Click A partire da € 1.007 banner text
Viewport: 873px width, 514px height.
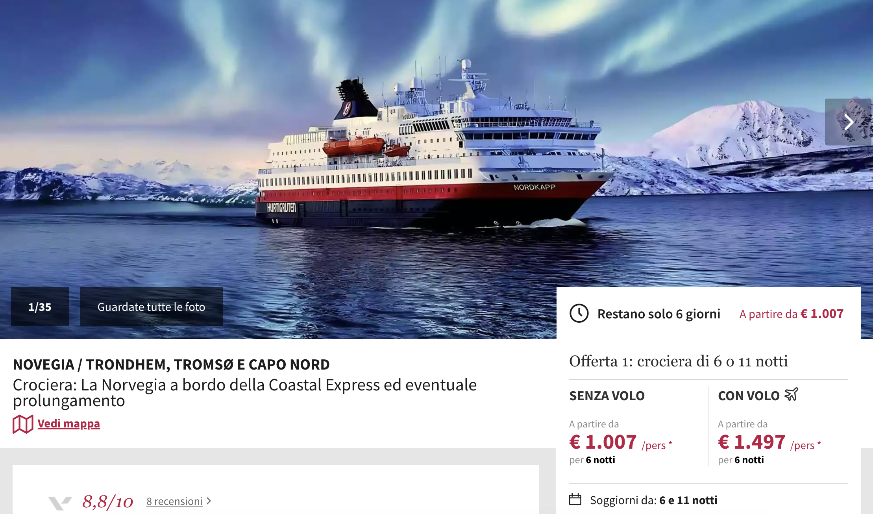click(x=791, y=314)
